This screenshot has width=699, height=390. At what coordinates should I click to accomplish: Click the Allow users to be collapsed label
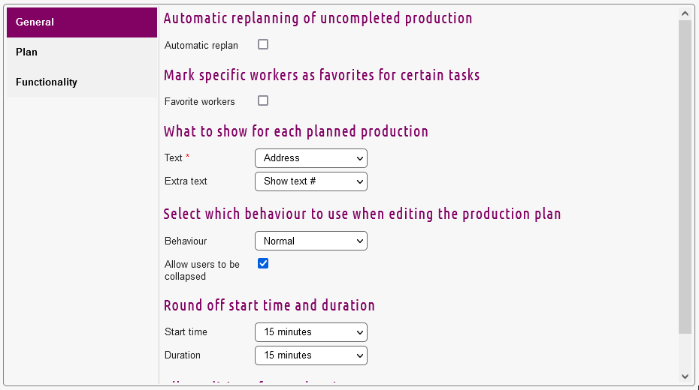[x=202, y=270]
